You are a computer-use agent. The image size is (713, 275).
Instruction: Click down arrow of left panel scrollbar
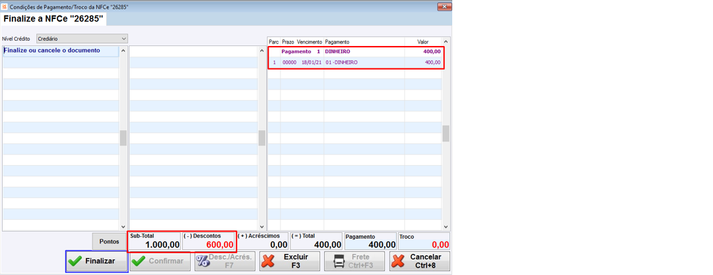click(123, 226)
